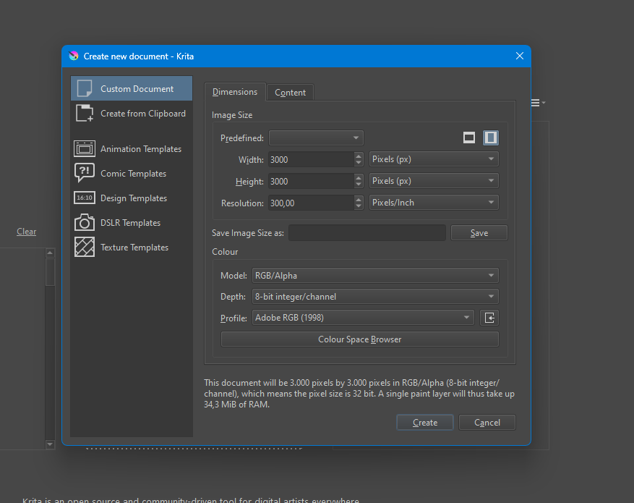This screenshot has width=634, height=503.
Task: Choose Create from Clipboard option
Action: 142,114
